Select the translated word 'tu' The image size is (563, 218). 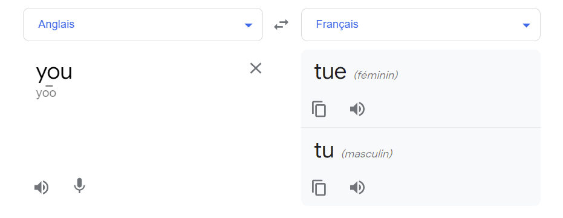(324, 150)
